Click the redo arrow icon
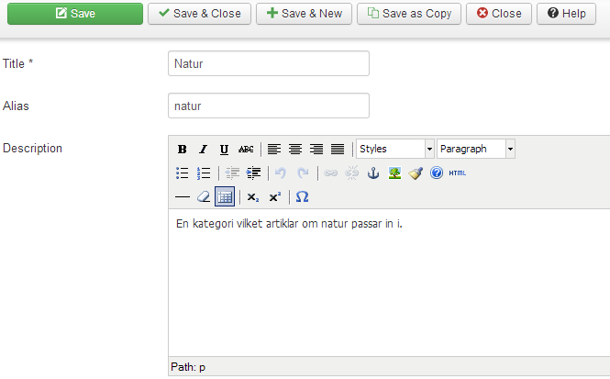The image size is (610, 379). coord(303,173)
